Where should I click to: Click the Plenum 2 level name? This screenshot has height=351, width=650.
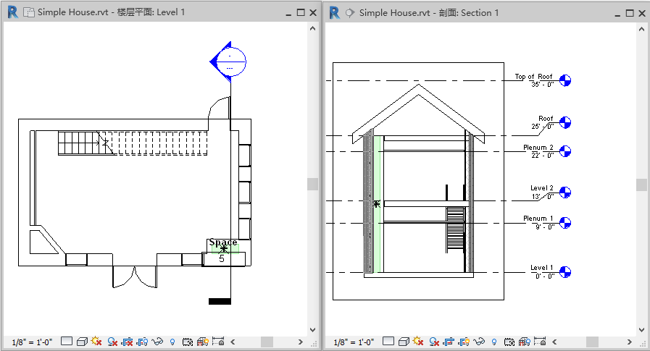point(538,148)
